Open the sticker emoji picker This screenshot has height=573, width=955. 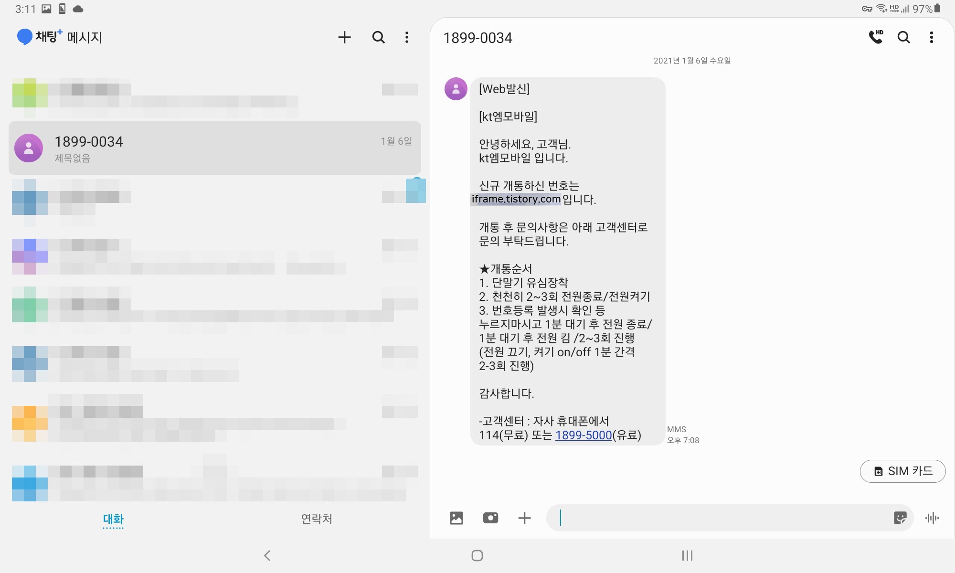click(900, 518)
